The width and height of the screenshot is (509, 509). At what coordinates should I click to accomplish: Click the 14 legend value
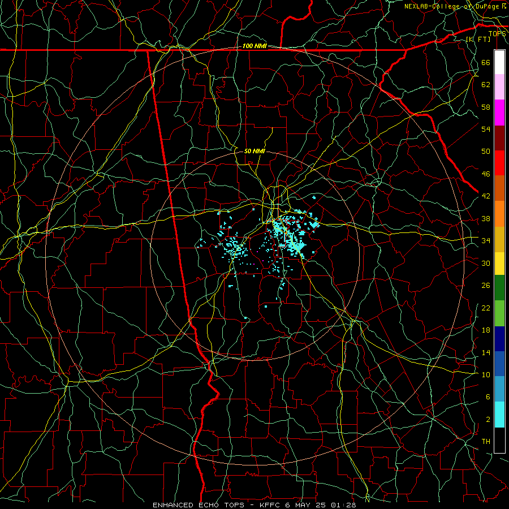(486, 352)
